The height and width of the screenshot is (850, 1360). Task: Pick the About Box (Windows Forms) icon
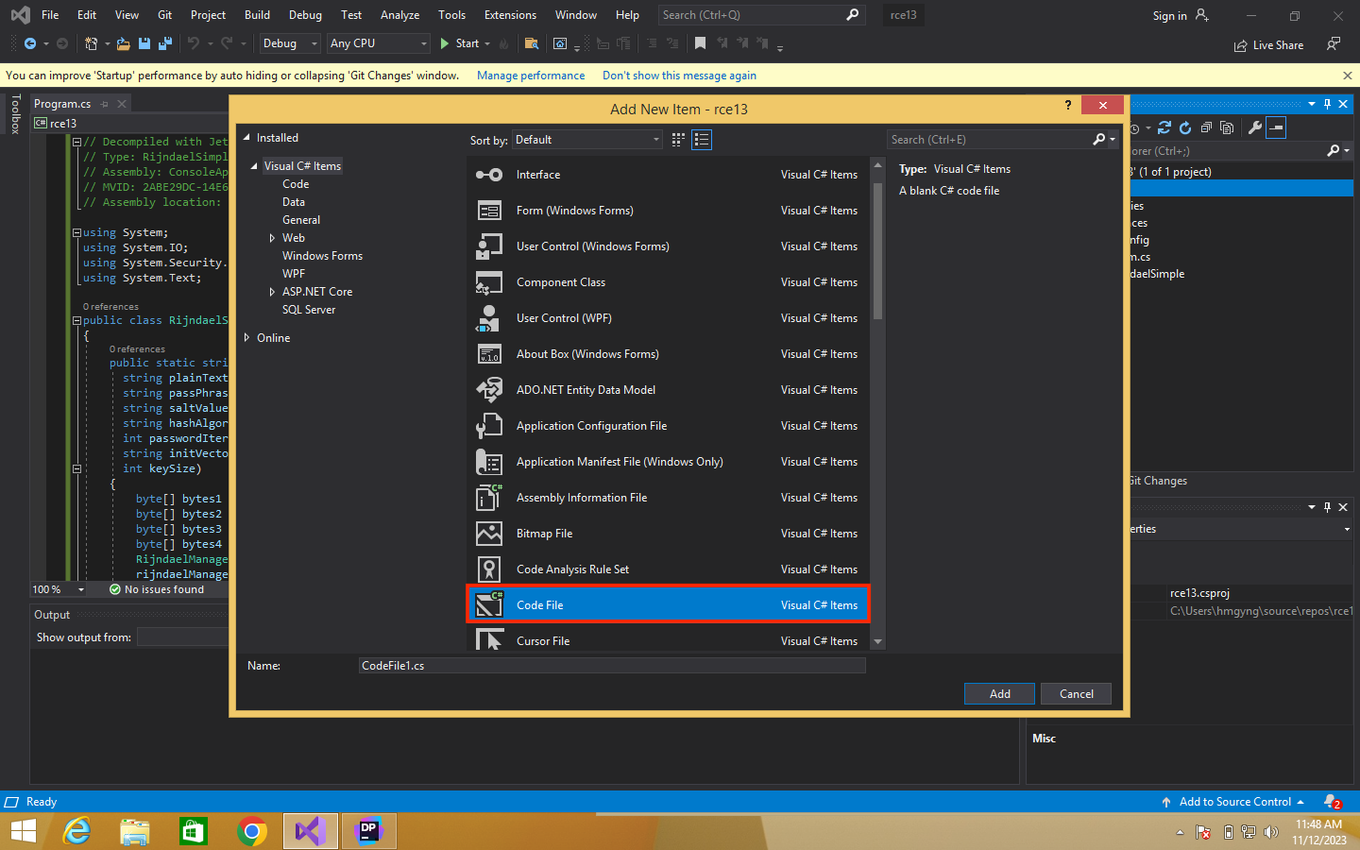point(489,354)
